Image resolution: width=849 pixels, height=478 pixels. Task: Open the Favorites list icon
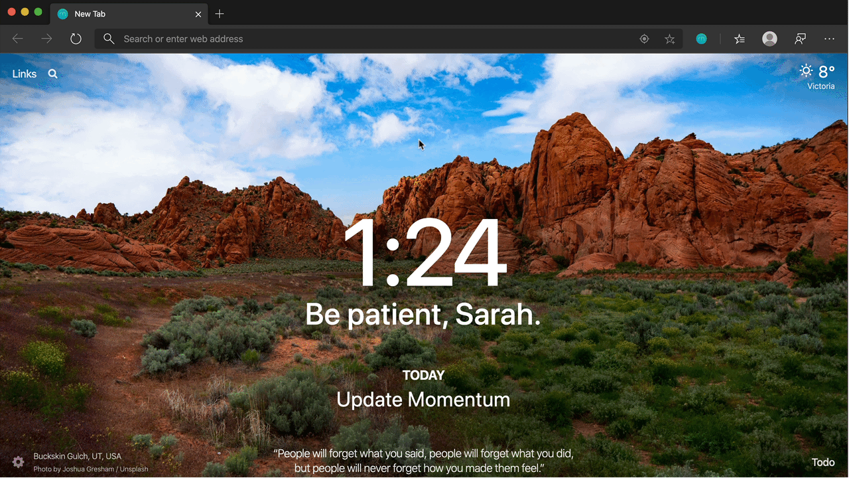[x=740, y=39]
